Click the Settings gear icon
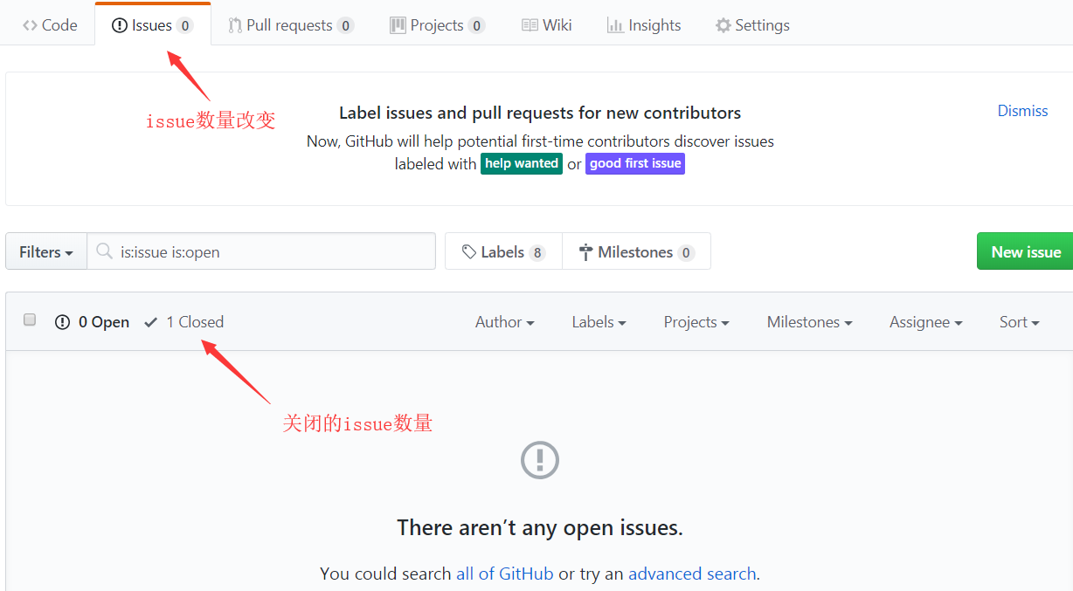The width and height of the screenshot is (1073, 591). (x=723, y=25)
